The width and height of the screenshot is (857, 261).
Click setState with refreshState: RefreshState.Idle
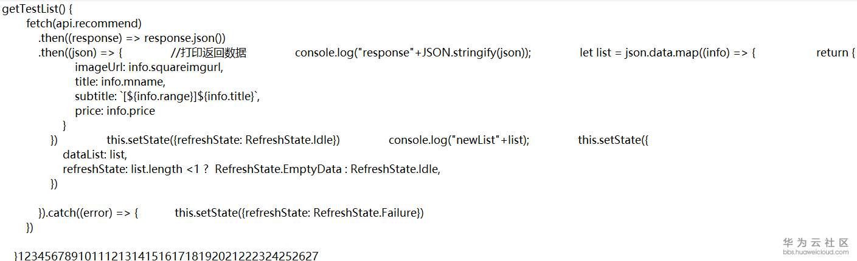pos(223,140)
